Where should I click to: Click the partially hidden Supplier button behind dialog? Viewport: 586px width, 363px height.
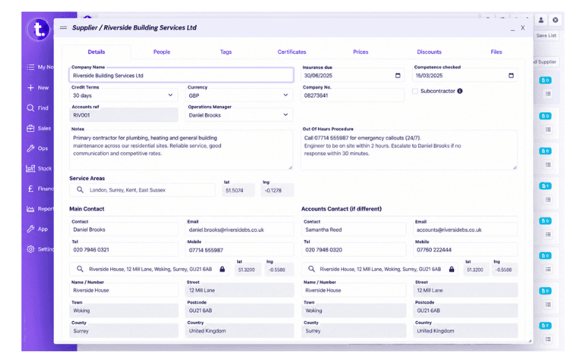click(546, 62)
